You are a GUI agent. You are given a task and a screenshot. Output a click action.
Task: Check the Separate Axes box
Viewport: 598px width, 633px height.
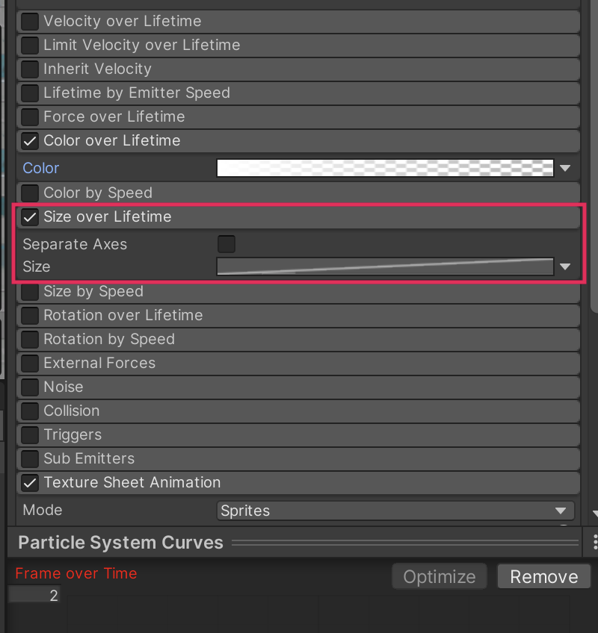click(226, 244)
